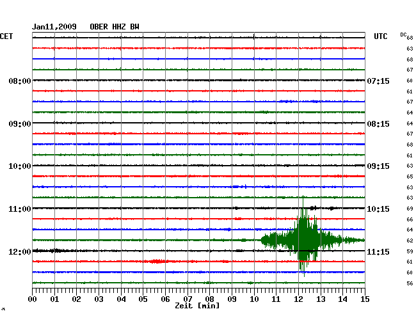
Task: Select minute 07 on the time axis
Action: [x=188, y=299]
